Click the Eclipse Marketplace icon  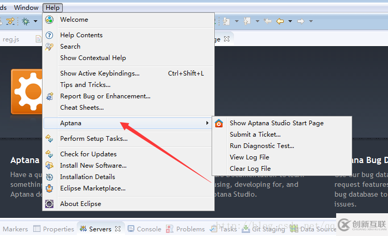point(49,188)
